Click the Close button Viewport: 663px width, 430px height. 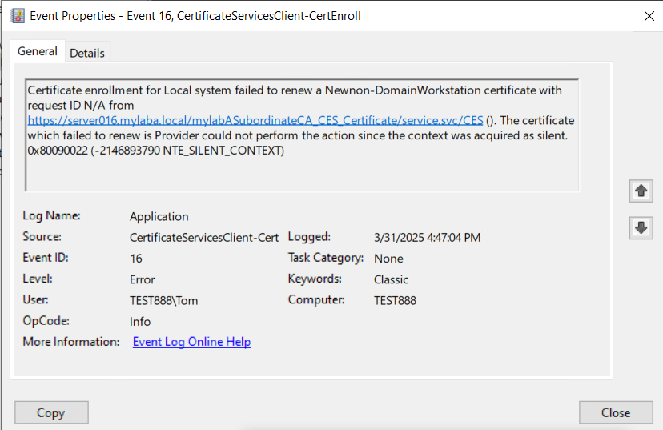pos(616,412)
